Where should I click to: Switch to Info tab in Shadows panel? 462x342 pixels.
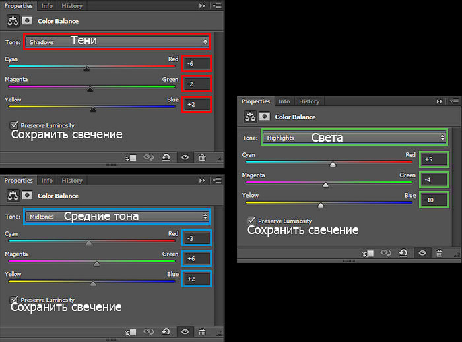click(47, 6)
